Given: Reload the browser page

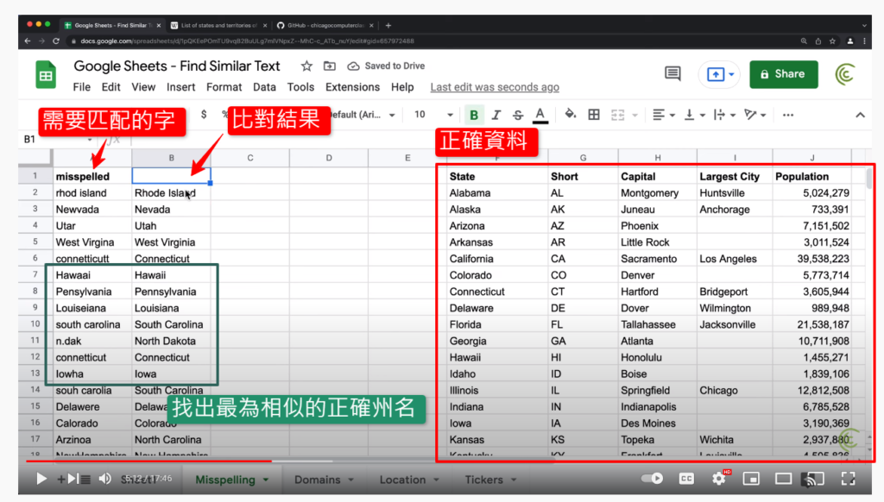Looking at the screenshot, I should click(56, 41).
